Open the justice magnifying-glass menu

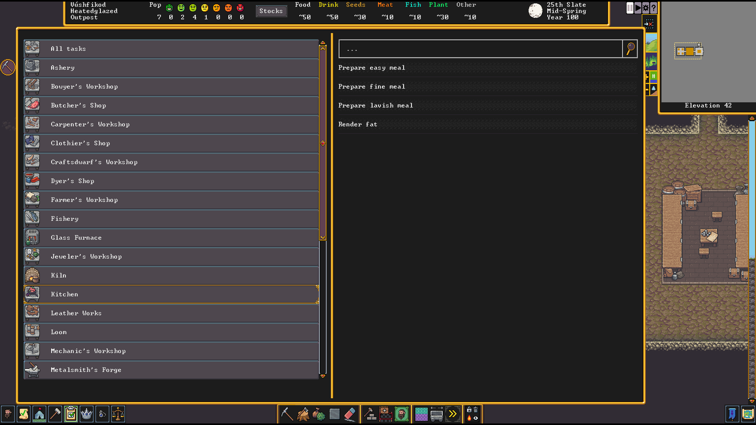[102, 414]
